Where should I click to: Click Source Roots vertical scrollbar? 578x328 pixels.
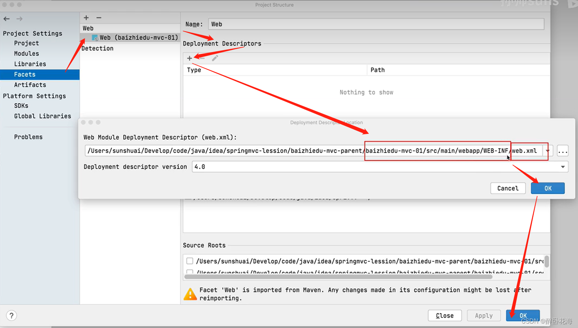[x=547, y=261]
